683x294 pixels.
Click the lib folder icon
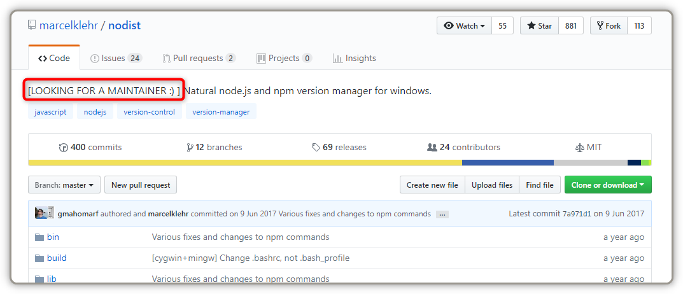[39, 279]
